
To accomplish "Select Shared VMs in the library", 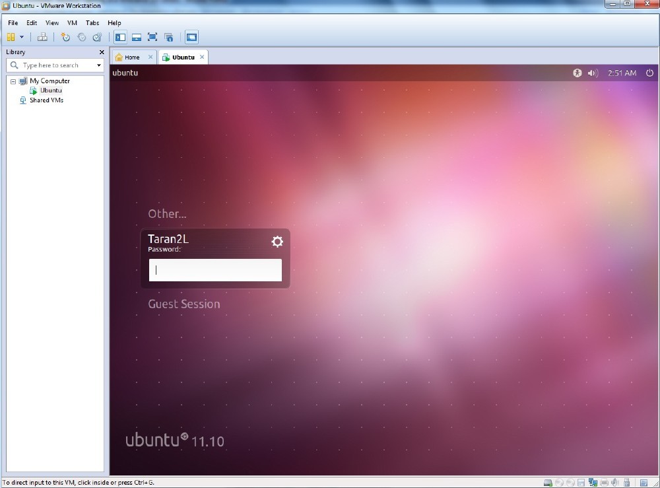I will pyautogui.click(x=46, y=100).
